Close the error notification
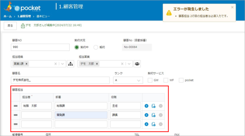 232,7
